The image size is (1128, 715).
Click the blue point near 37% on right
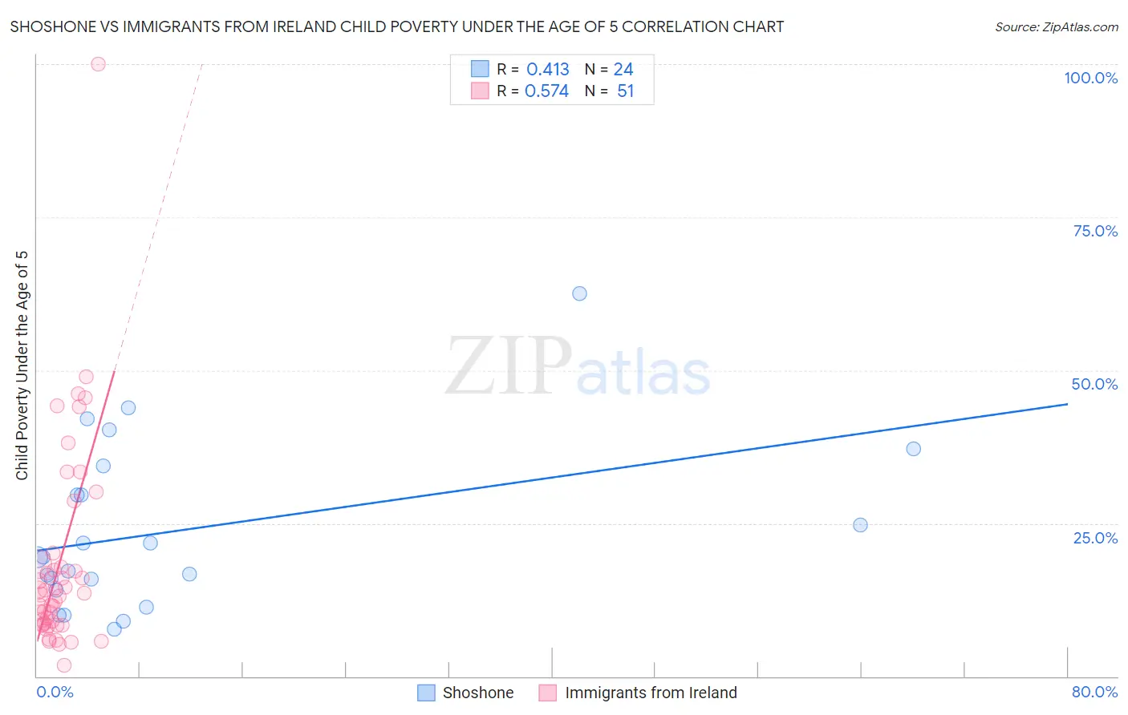click(x=913, y=449)
